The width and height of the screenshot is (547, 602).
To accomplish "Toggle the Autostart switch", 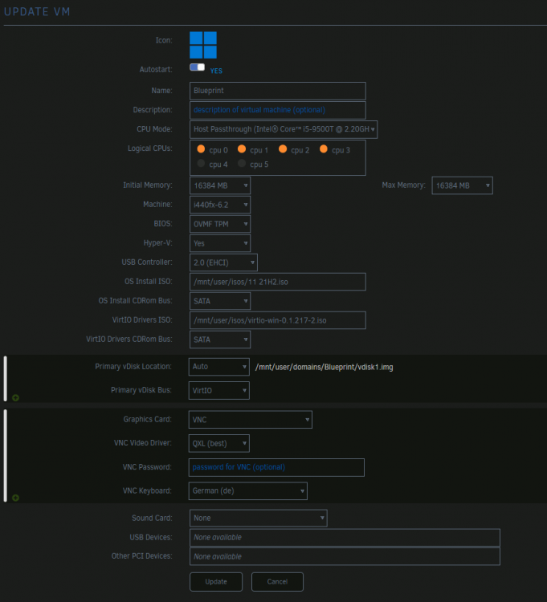I will tap(197, 67).
